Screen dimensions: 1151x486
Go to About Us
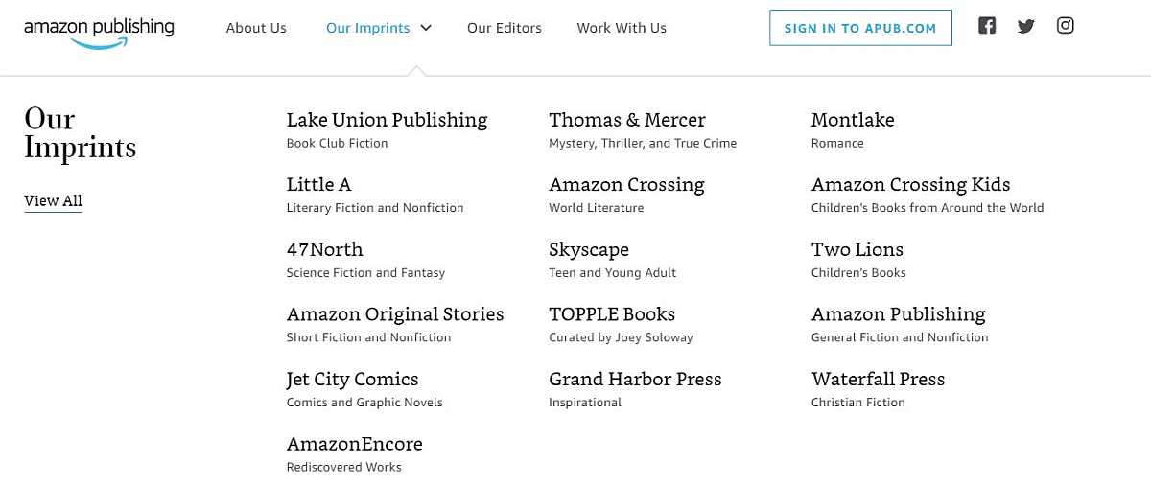(x=256, y=28)
